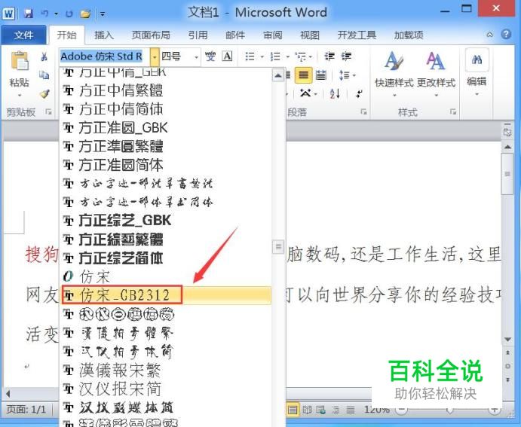Image resolution: width=521 pixels, height=427 pixels.
Task: Switch to the 加载项 ribbon tab
Action: pyautogui.click(x=409, y=35)
